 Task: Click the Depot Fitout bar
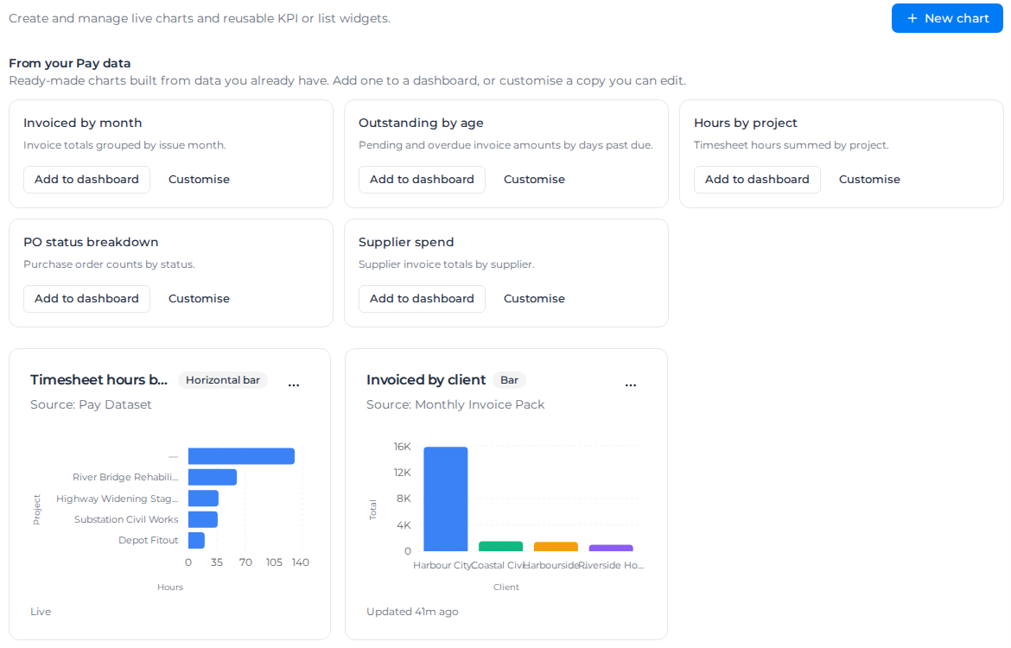coord(196,540)
